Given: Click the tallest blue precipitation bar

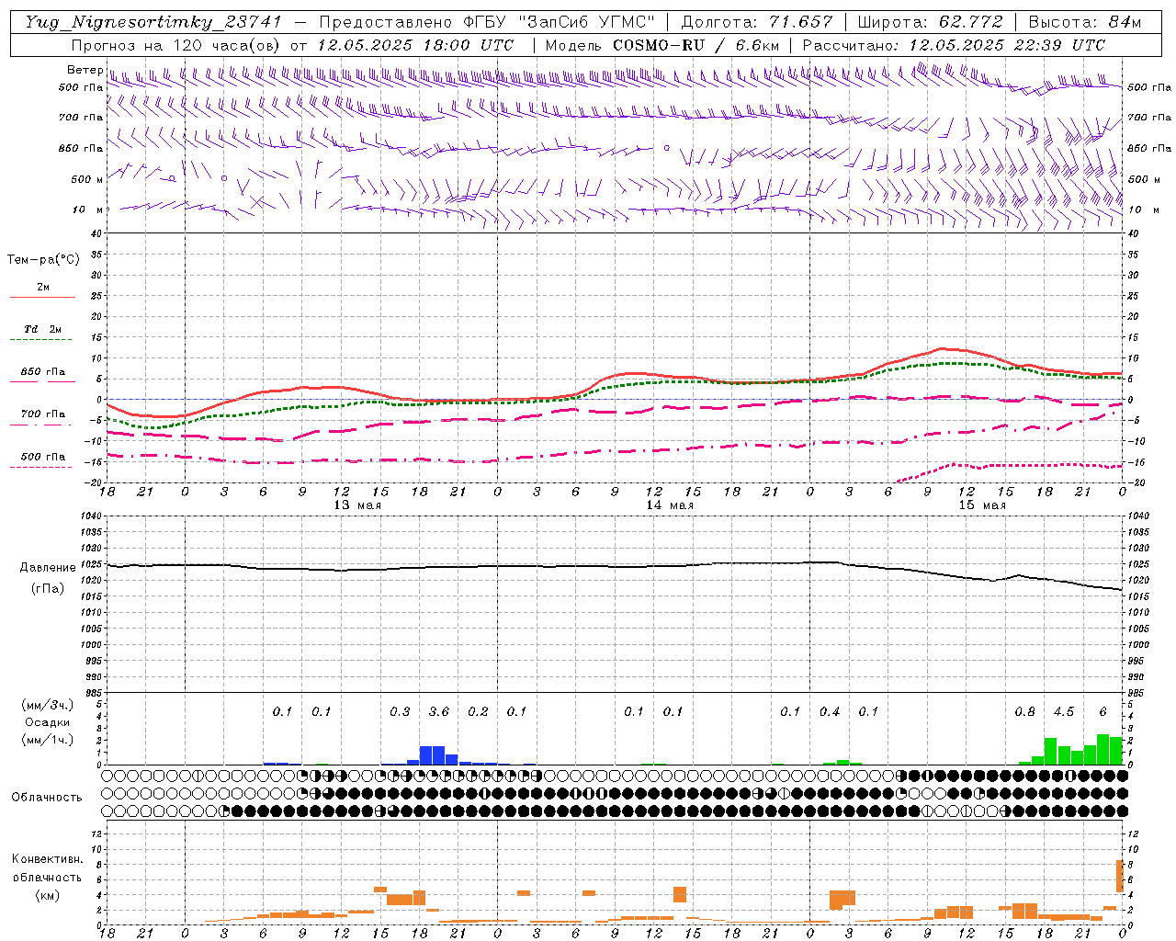Looking at the screenshot, I should pyautogui.click(x=433, y=754).
